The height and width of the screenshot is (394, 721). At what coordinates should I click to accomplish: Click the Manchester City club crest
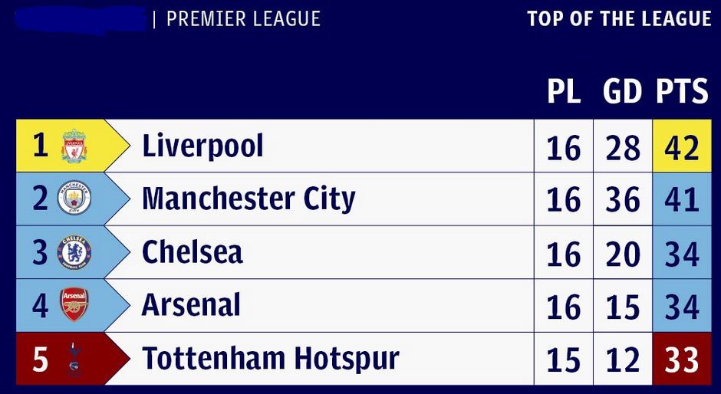click(74, 199)
